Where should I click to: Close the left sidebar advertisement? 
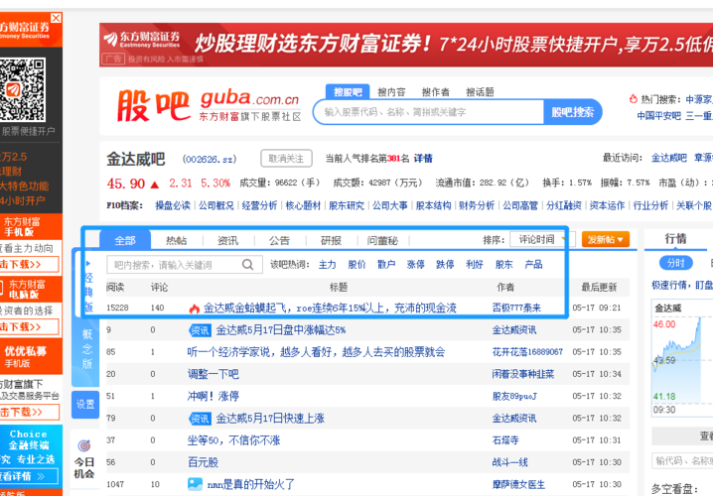[x=56, y=19]
